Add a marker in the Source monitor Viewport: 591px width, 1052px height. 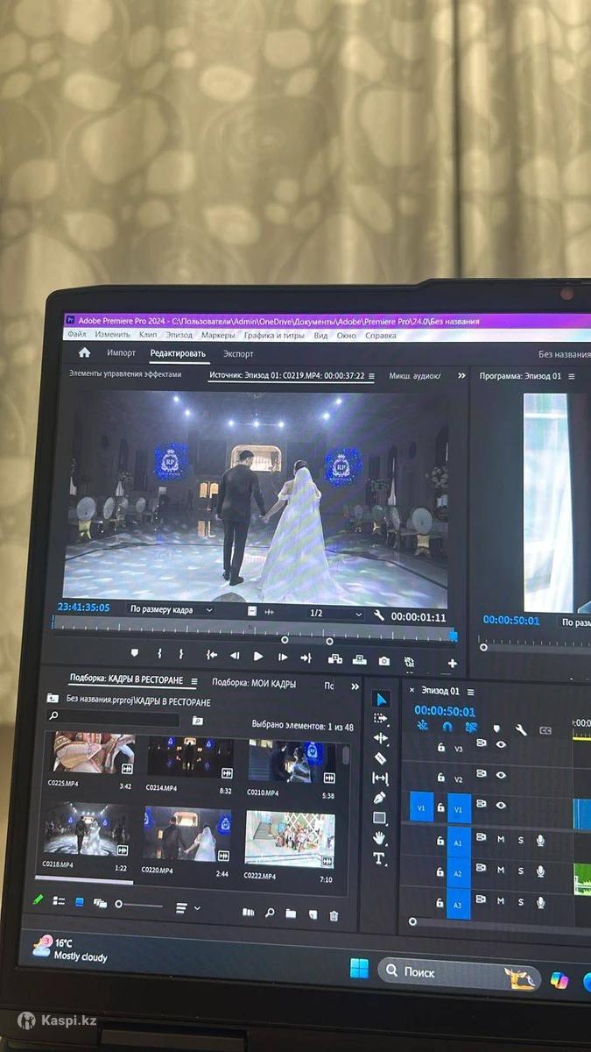(134, 654)
